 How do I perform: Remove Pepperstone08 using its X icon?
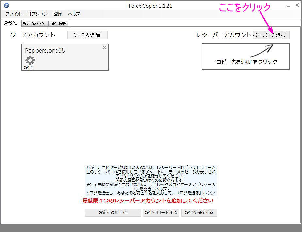tap(104, 47)
